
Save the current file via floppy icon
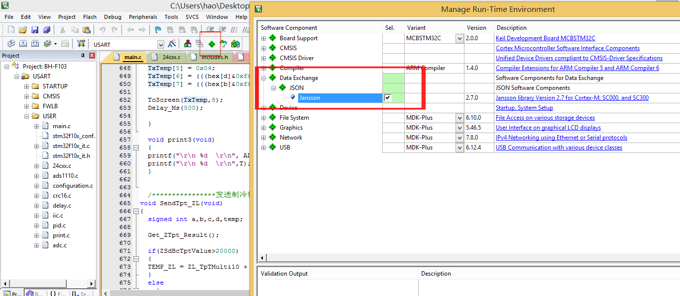click(35, 30)
